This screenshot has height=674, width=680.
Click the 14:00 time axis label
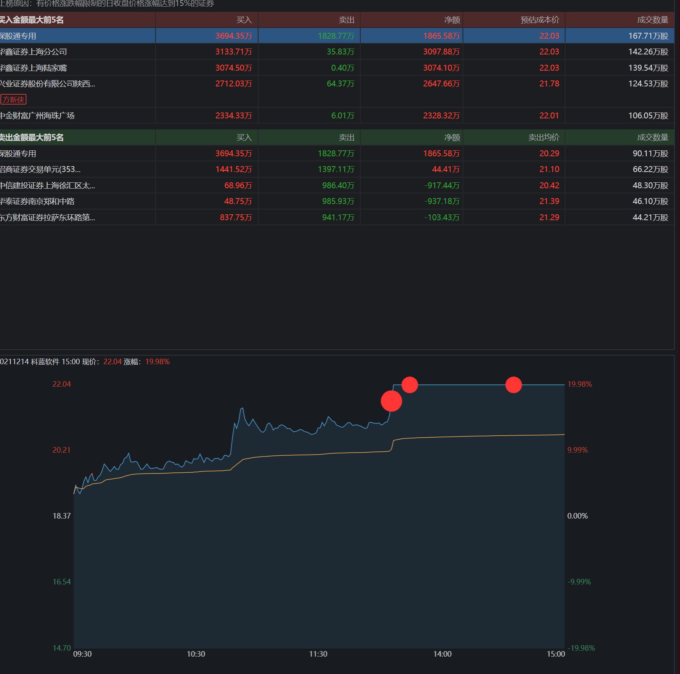[x=442, y=654]
